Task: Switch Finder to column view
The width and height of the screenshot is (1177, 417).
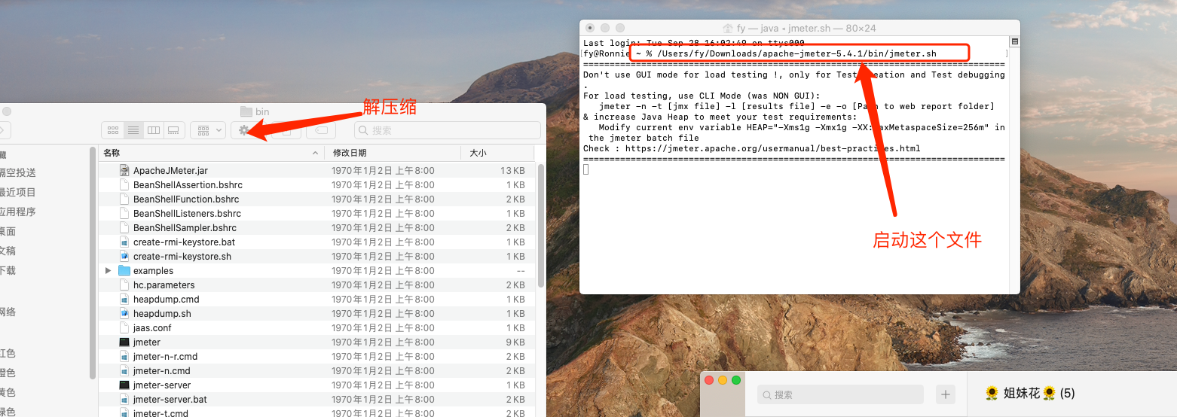Action: tap(153, 130)
